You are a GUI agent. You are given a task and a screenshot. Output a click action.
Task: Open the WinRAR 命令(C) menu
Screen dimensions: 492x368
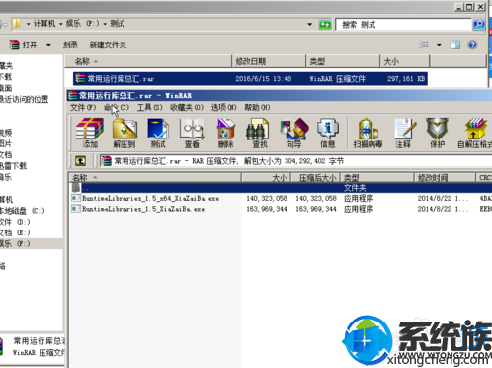pyautogui.click(x=117, y=107)
